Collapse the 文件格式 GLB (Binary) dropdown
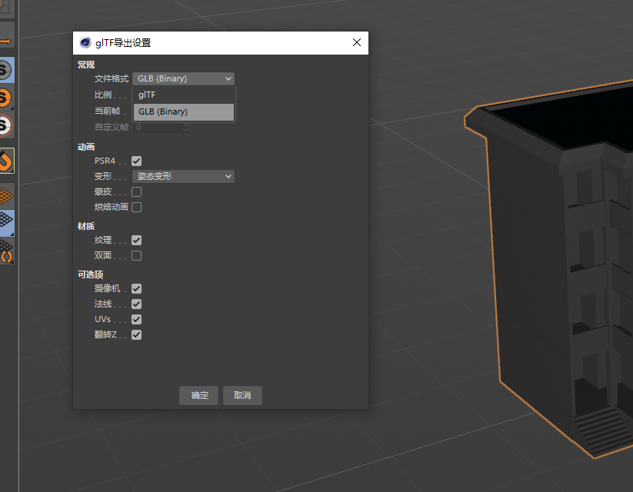 pyautogui.click(x=183, y=78)
